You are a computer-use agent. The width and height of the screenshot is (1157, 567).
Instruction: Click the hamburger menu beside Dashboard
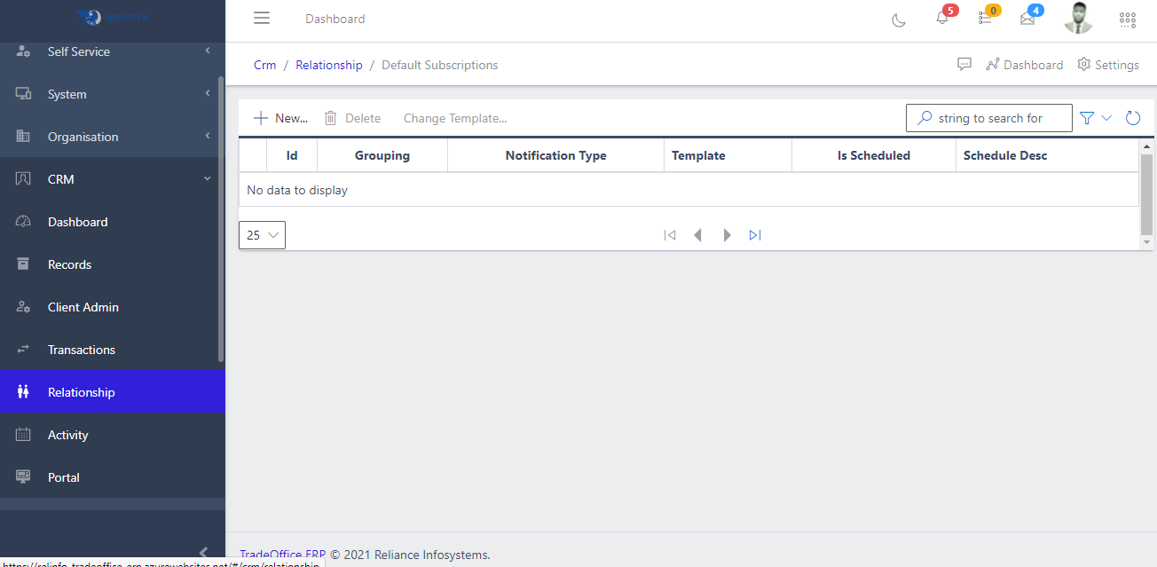(261, 18)
